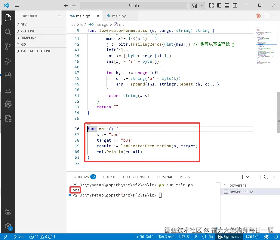Image resolution: width=280 pixels, height=240 pixels.
Task: Close the main.go tab
Action: coord(98,16)
